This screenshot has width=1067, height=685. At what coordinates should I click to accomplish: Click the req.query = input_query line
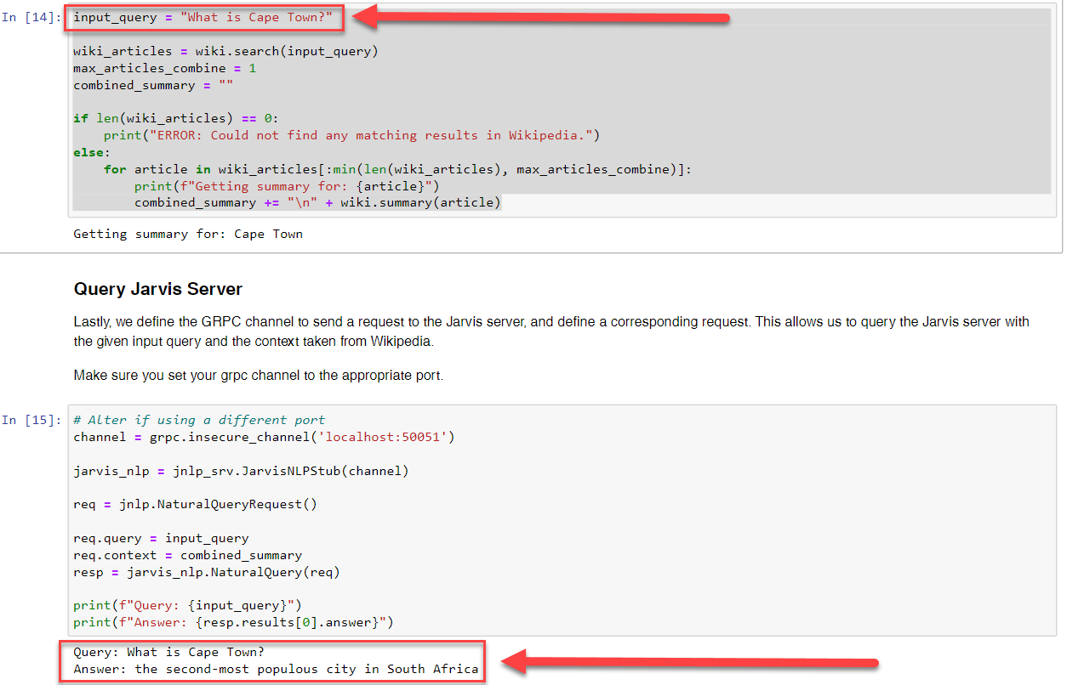pos(161,538)
